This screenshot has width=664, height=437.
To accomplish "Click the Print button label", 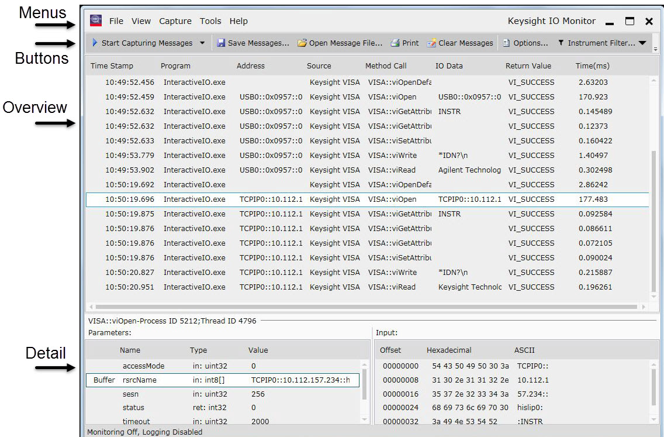I will tap(410, 43).
